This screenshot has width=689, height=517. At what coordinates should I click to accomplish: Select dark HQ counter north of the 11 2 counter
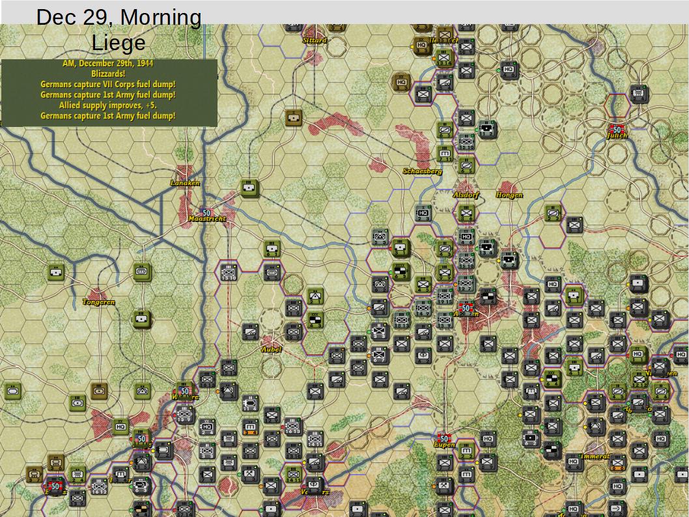click(509, 70)
